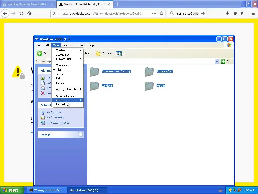Open site information icon in URL bar
Screen dimensions: 258x194
pos(55,13)
